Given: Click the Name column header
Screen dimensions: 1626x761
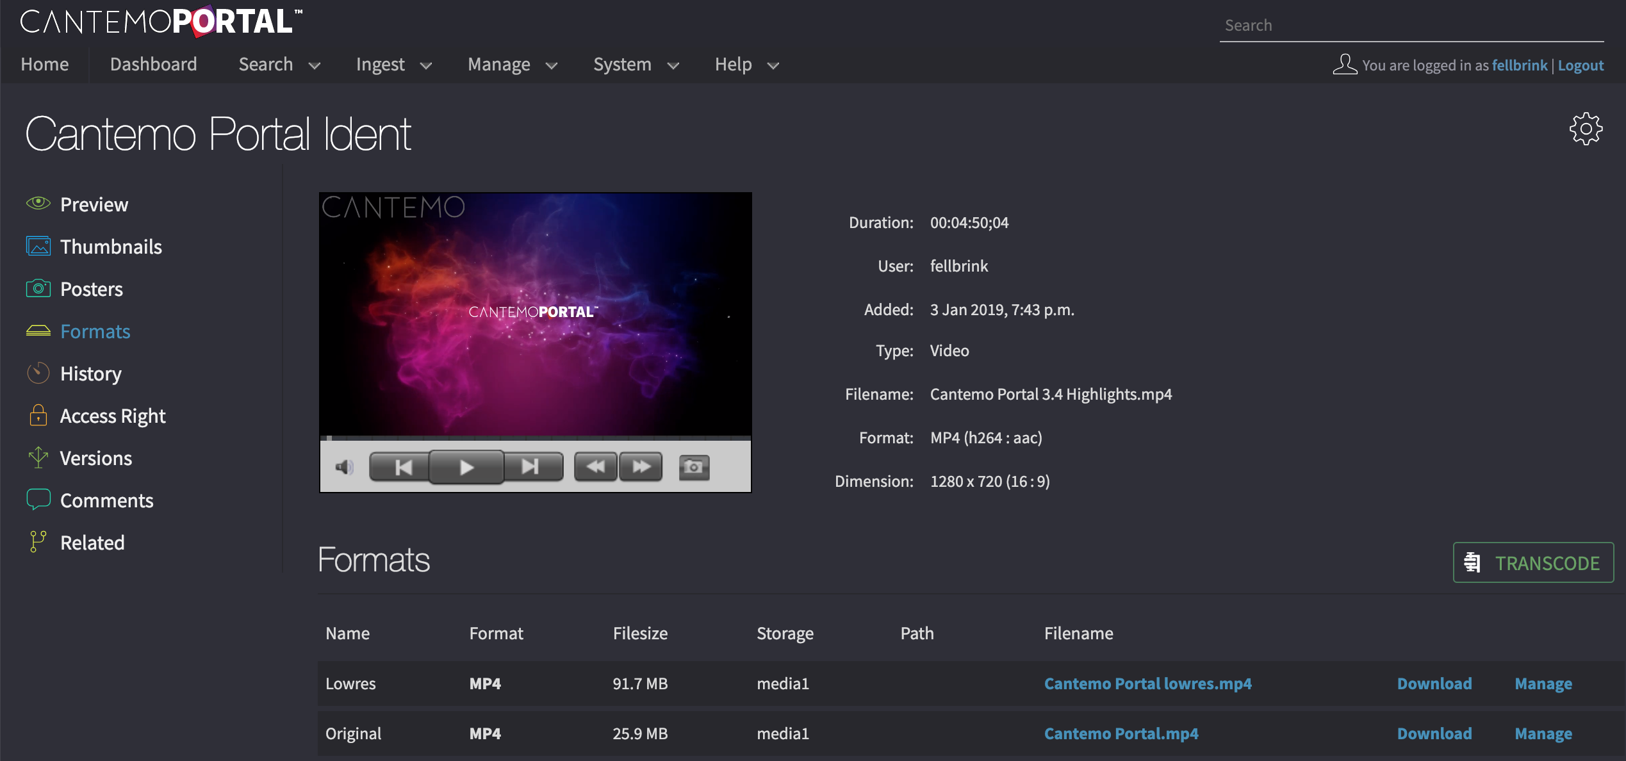Looking at the screenshot, I should point(348,633).
